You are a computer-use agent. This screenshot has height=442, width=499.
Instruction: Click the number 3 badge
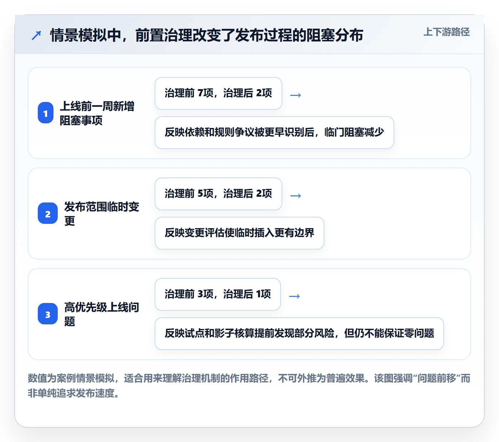(48, 314)
